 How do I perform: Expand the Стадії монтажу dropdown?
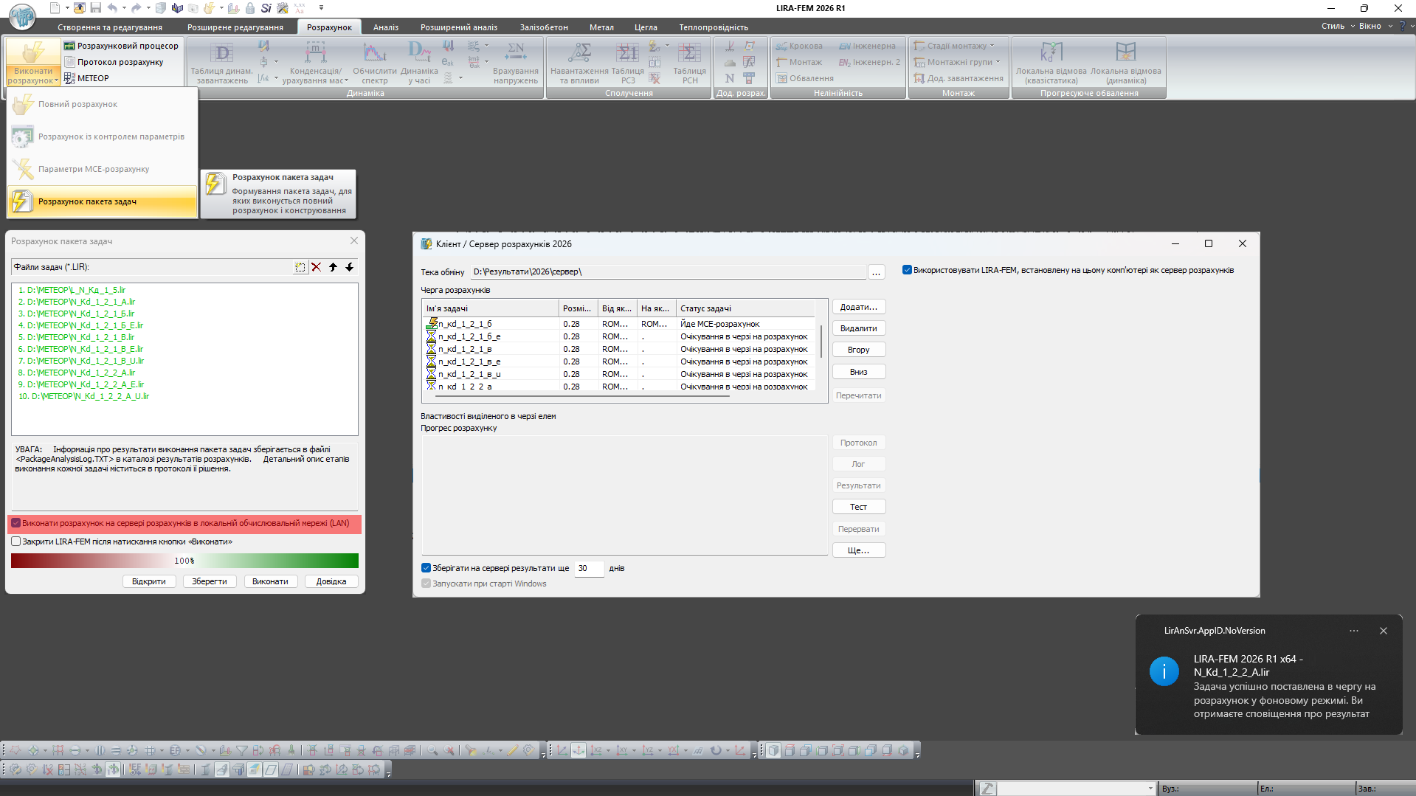point(992,46)
